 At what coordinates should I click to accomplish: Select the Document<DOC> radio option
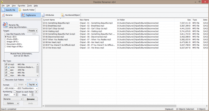pyautogui.click(x=6, y=44)
